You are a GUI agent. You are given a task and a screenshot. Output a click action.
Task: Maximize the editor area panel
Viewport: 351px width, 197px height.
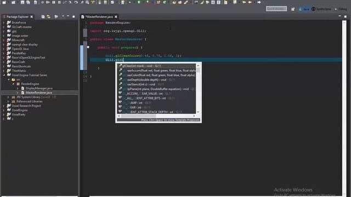click(346, 16)
